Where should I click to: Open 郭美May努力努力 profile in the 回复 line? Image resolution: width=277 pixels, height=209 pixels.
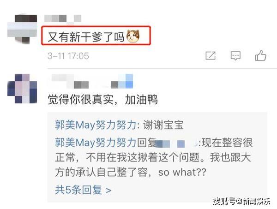[96, 143]
